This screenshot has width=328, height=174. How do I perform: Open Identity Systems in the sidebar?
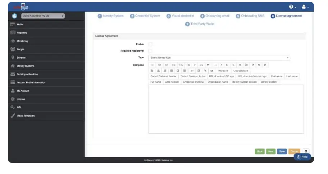point(46,66)
